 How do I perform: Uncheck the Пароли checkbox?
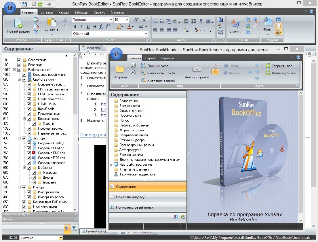click(34, 124)
